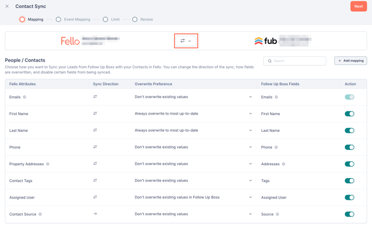Viewport: 372px width, 227px height.
Task: Click the Next button
Action: coord(358,7)
